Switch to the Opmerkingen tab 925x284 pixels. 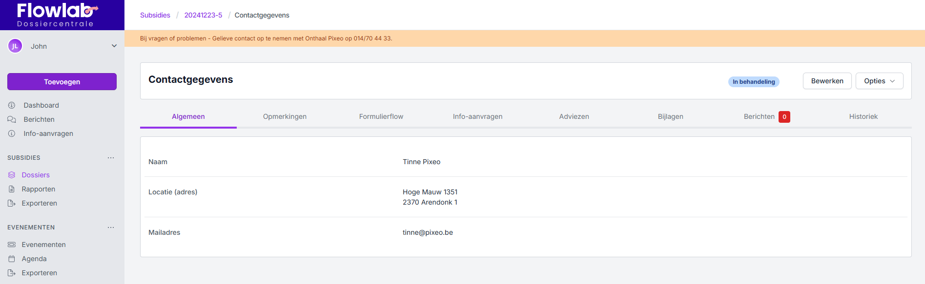click(x=285, y=116)
